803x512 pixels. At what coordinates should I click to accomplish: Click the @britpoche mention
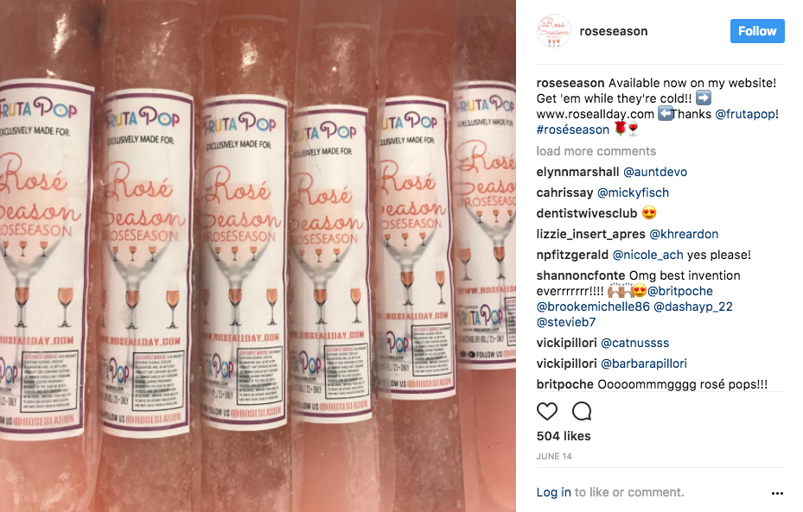pyautogui.click(x=680, y=291)
